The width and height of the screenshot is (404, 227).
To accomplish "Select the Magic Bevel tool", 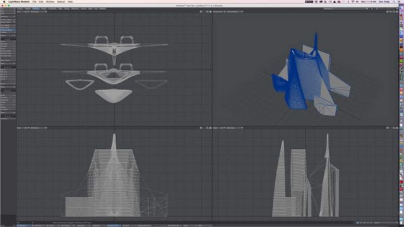I will (8, 61).
